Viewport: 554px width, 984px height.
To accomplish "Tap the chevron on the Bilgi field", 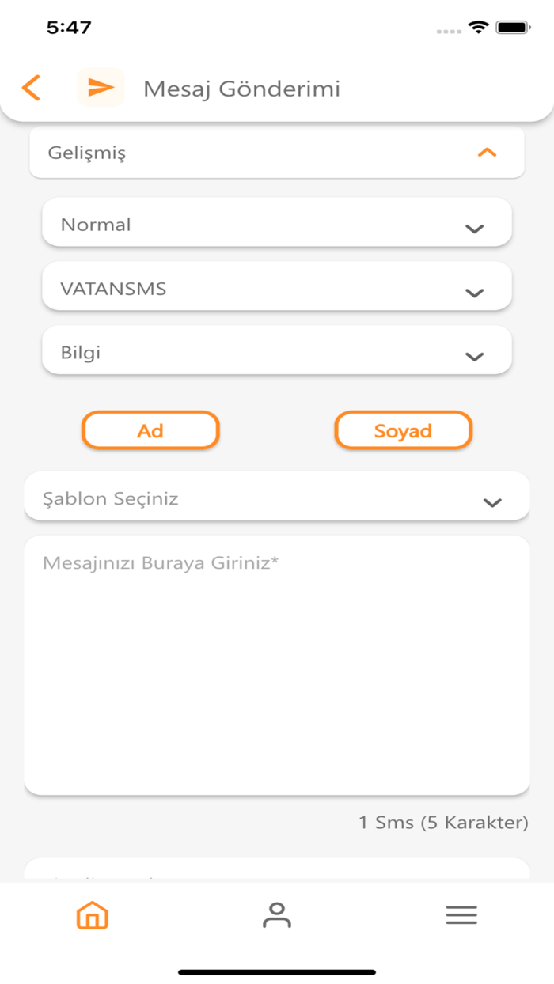I will click(473, 355).
